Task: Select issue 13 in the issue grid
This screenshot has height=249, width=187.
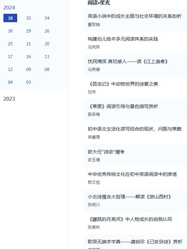Action: coord(47,57)
